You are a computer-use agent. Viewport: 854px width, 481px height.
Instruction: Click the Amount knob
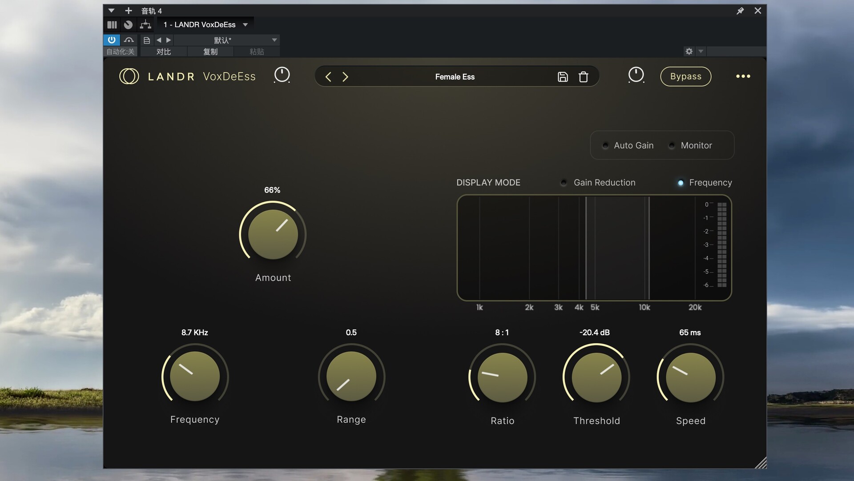(273, 234)
